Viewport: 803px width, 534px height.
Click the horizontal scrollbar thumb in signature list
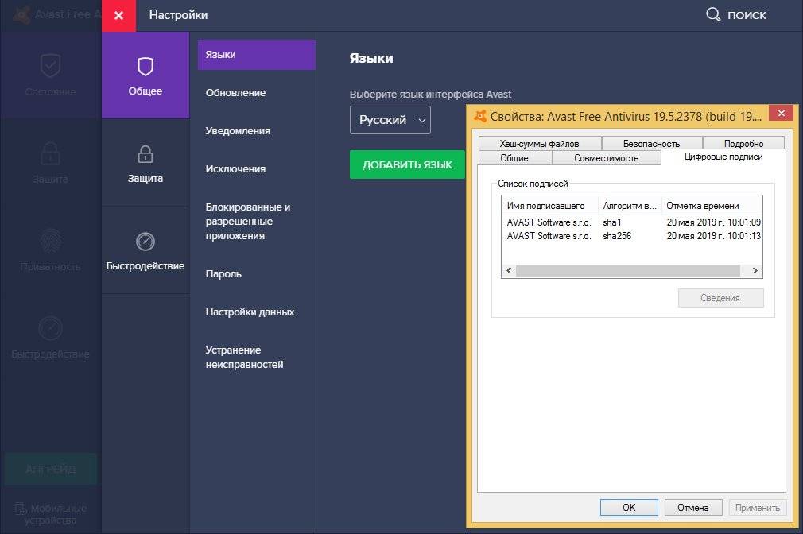click(628, 270)
